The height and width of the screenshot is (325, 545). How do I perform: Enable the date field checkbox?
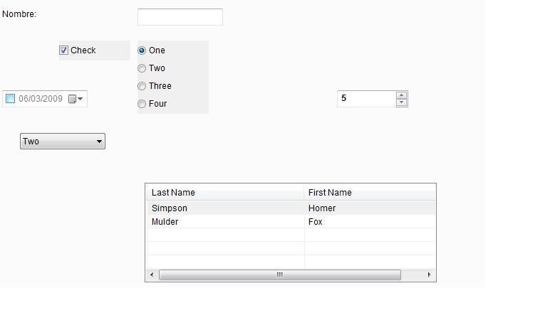10,99
